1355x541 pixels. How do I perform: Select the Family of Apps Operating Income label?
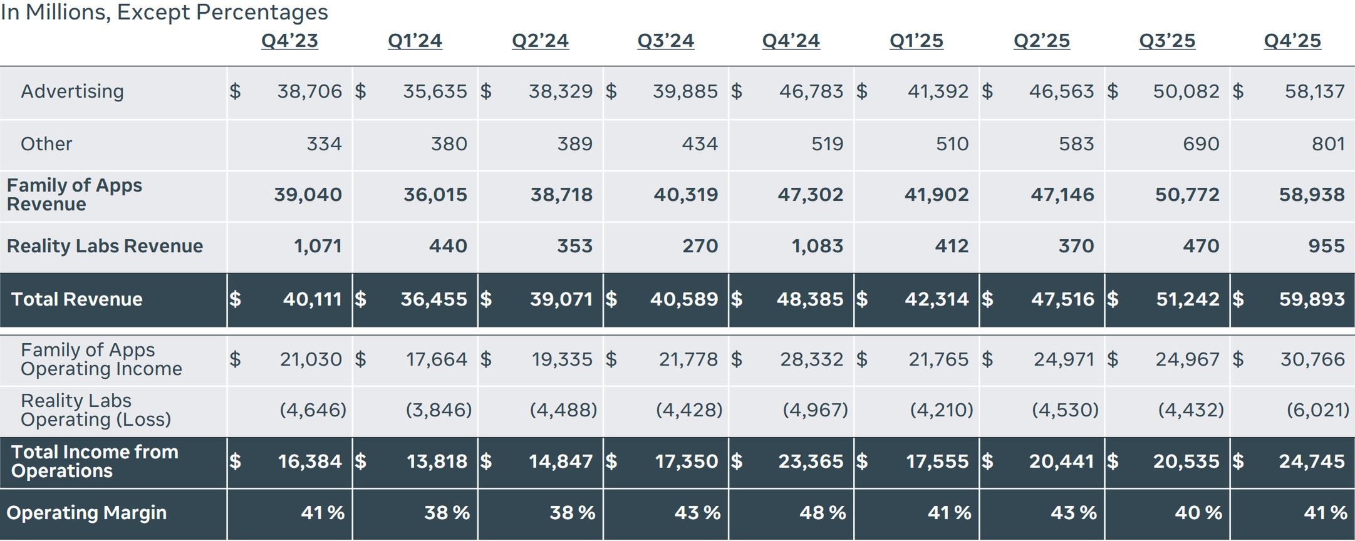[101, 359]
